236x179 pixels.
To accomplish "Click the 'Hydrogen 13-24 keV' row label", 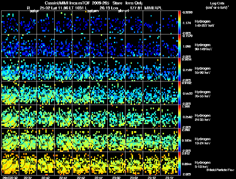I will 203,141.
